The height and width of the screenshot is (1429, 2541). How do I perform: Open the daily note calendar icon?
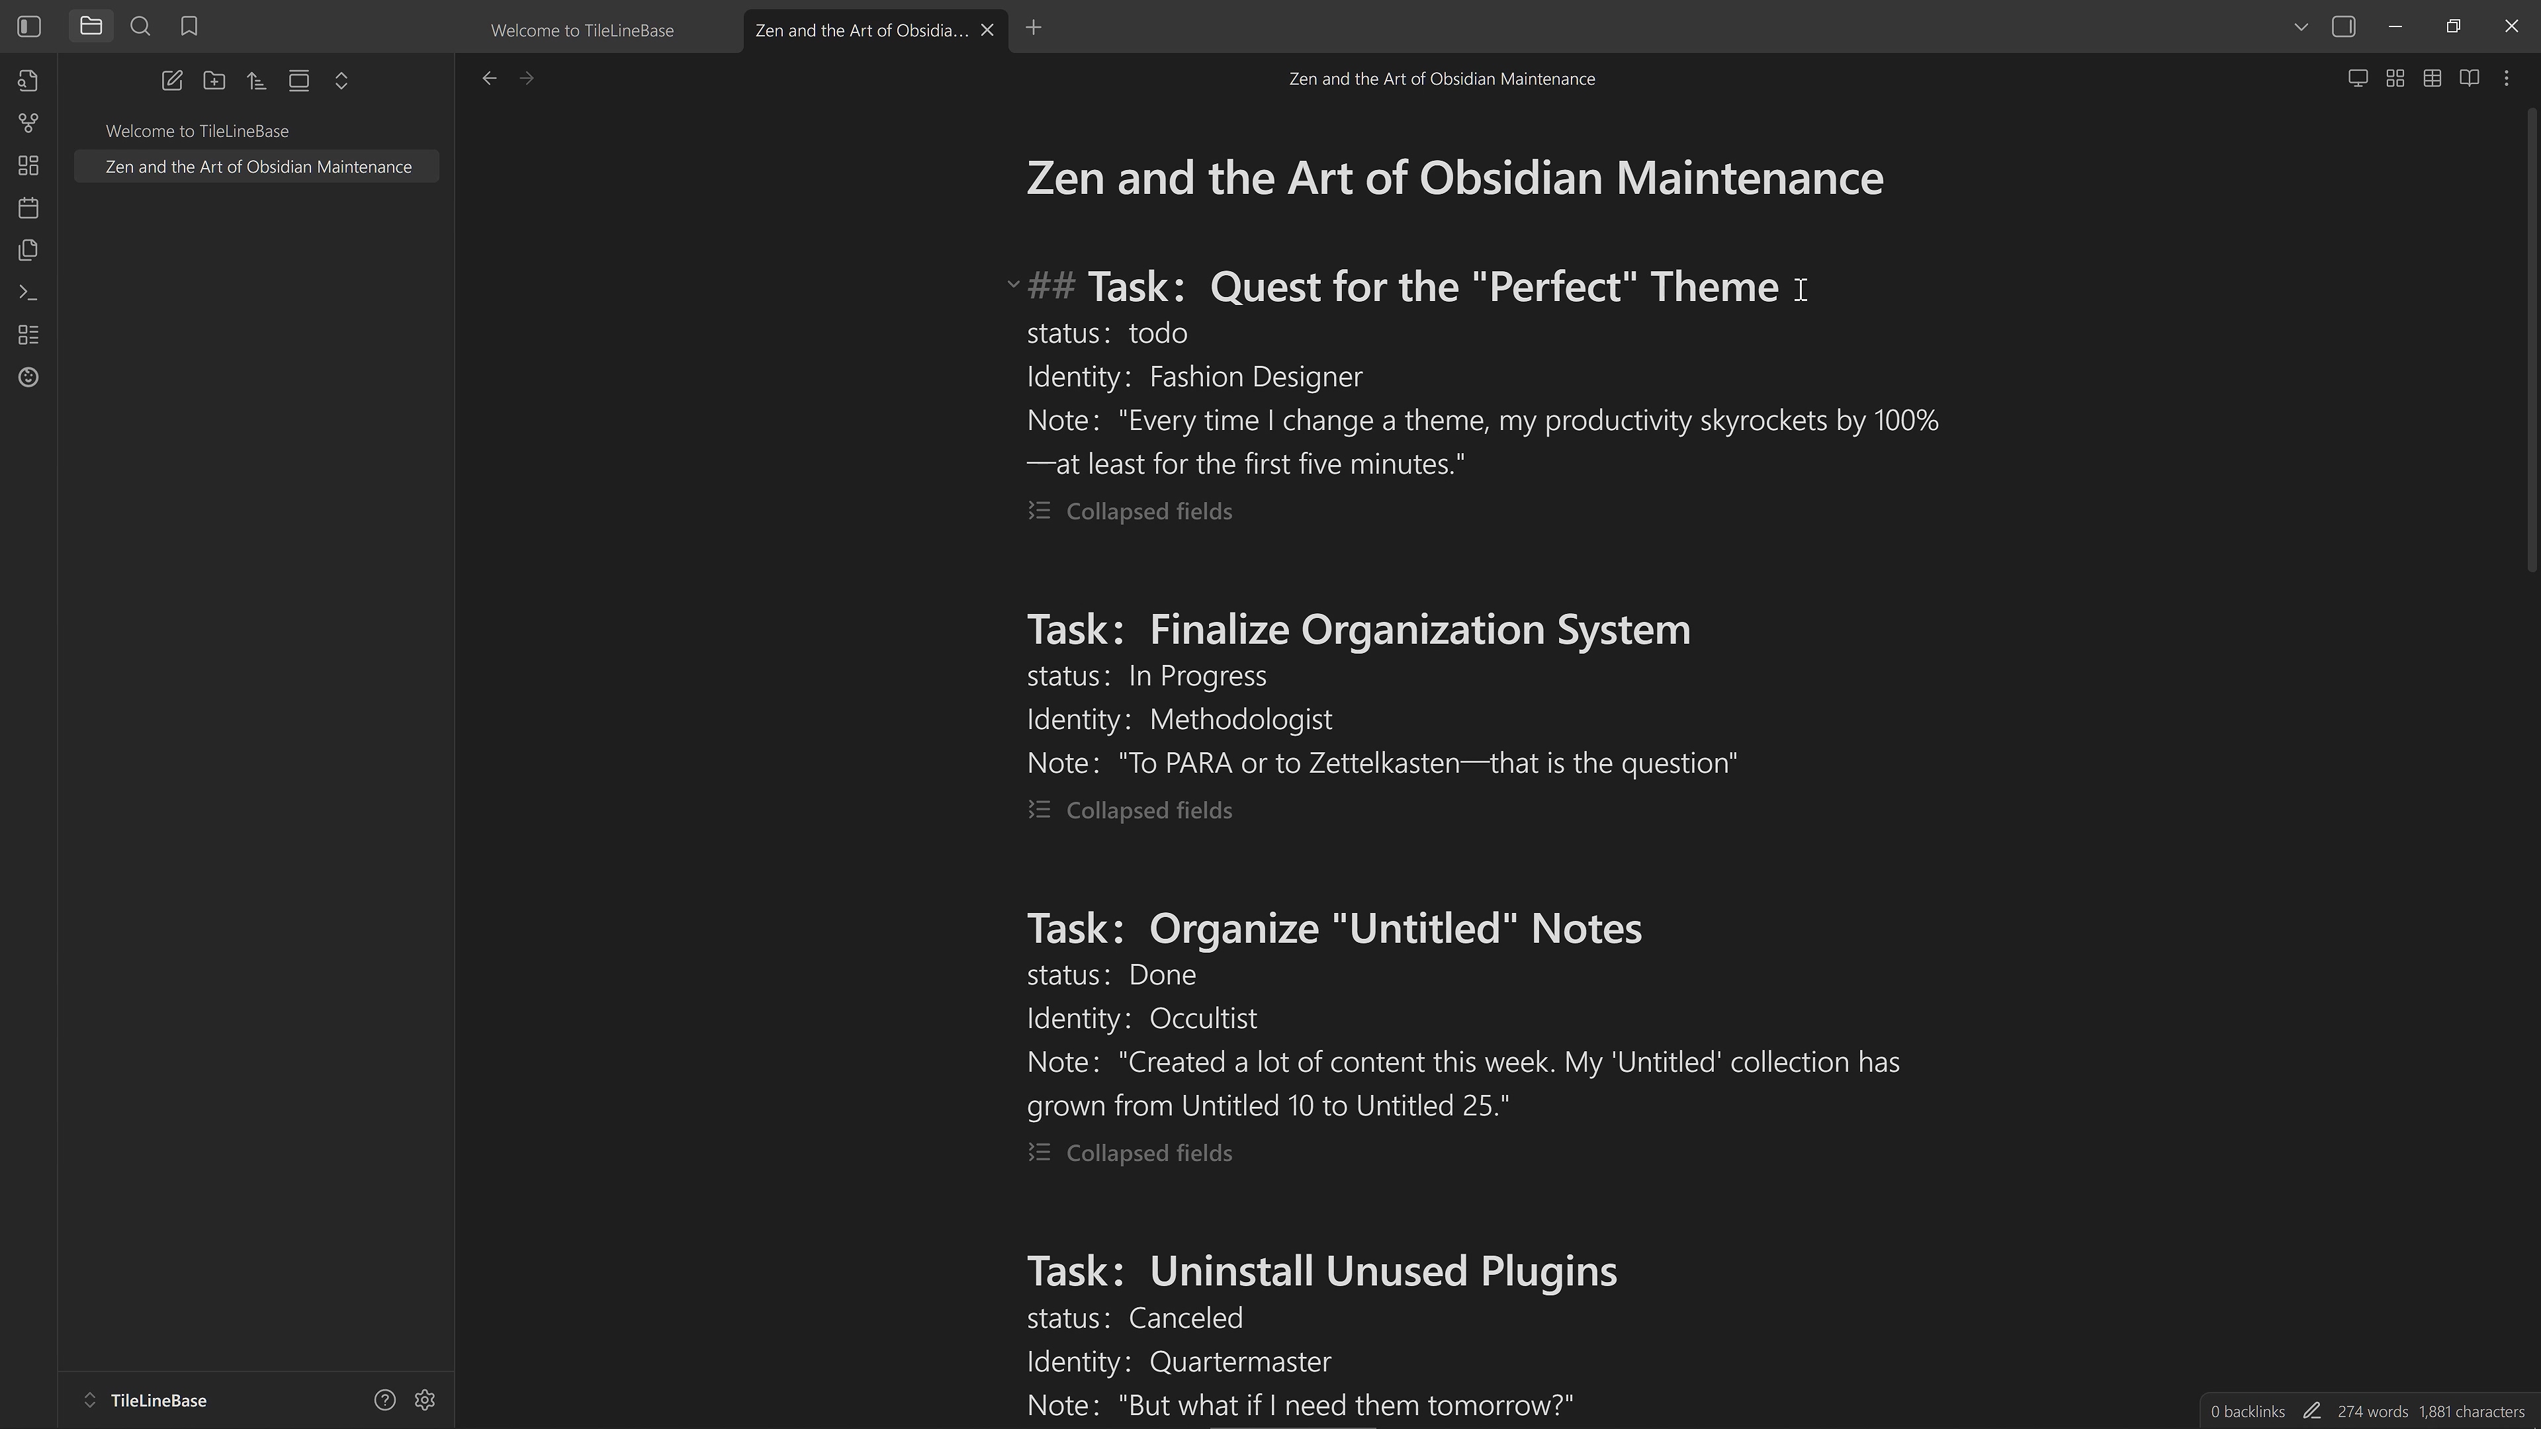click(28, 208)
